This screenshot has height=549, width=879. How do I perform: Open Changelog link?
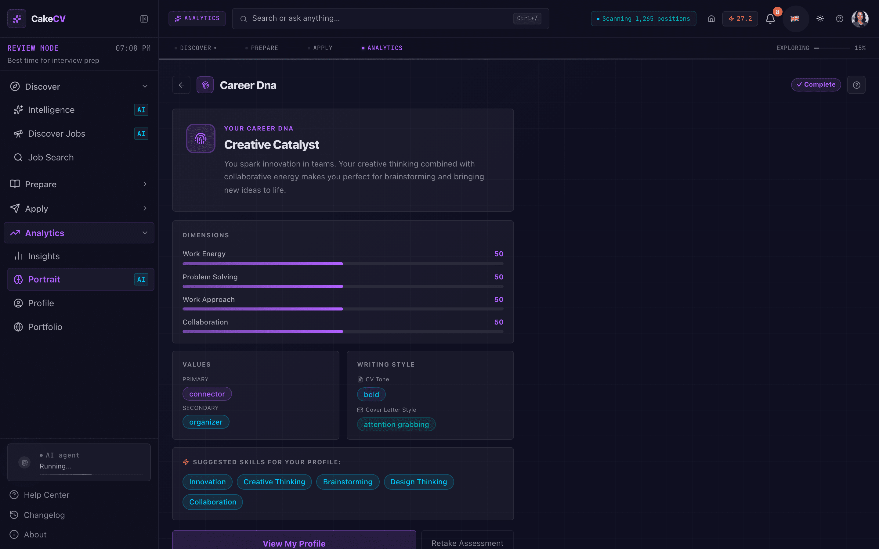(x=37, y=515)
